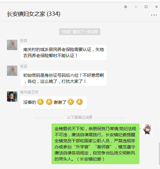Click group title 长安镇妇女之家 (334)

click(34, 14)
